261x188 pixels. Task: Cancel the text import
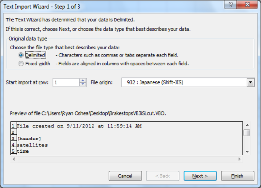point(125,176)
